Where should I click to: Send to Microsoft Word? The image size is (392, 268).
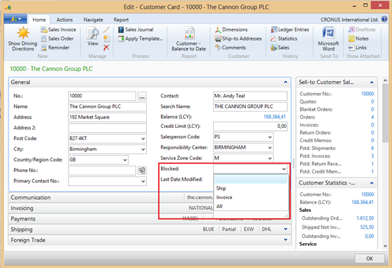click(329, 39)
